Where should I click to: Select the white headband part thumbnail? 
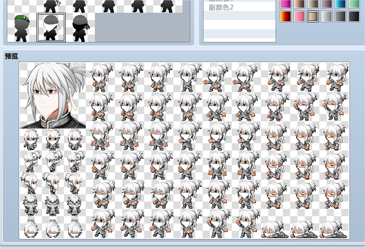click(51, 27)
